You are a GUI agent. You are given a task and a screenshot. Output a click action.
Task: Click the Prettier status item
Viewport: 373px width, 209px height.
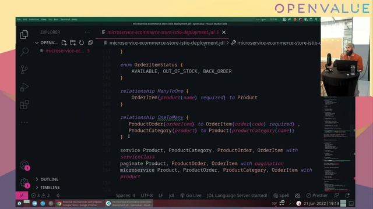pos(317,196)
